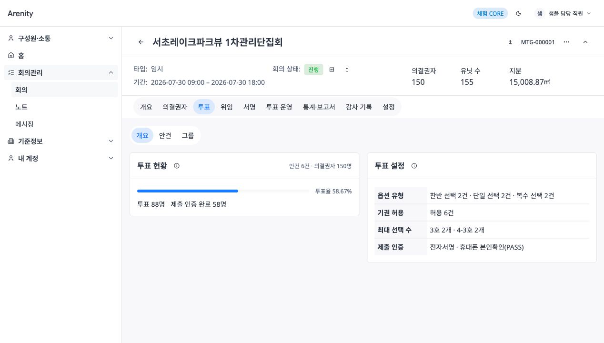Switch to the 의결권자 tab
The width and height of the screenshot is (604, 343).
(175, 107)
